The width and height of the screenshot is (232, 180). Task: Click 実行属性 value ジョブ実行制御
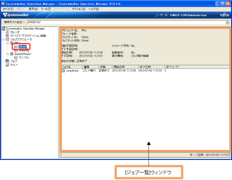(140, 56)
